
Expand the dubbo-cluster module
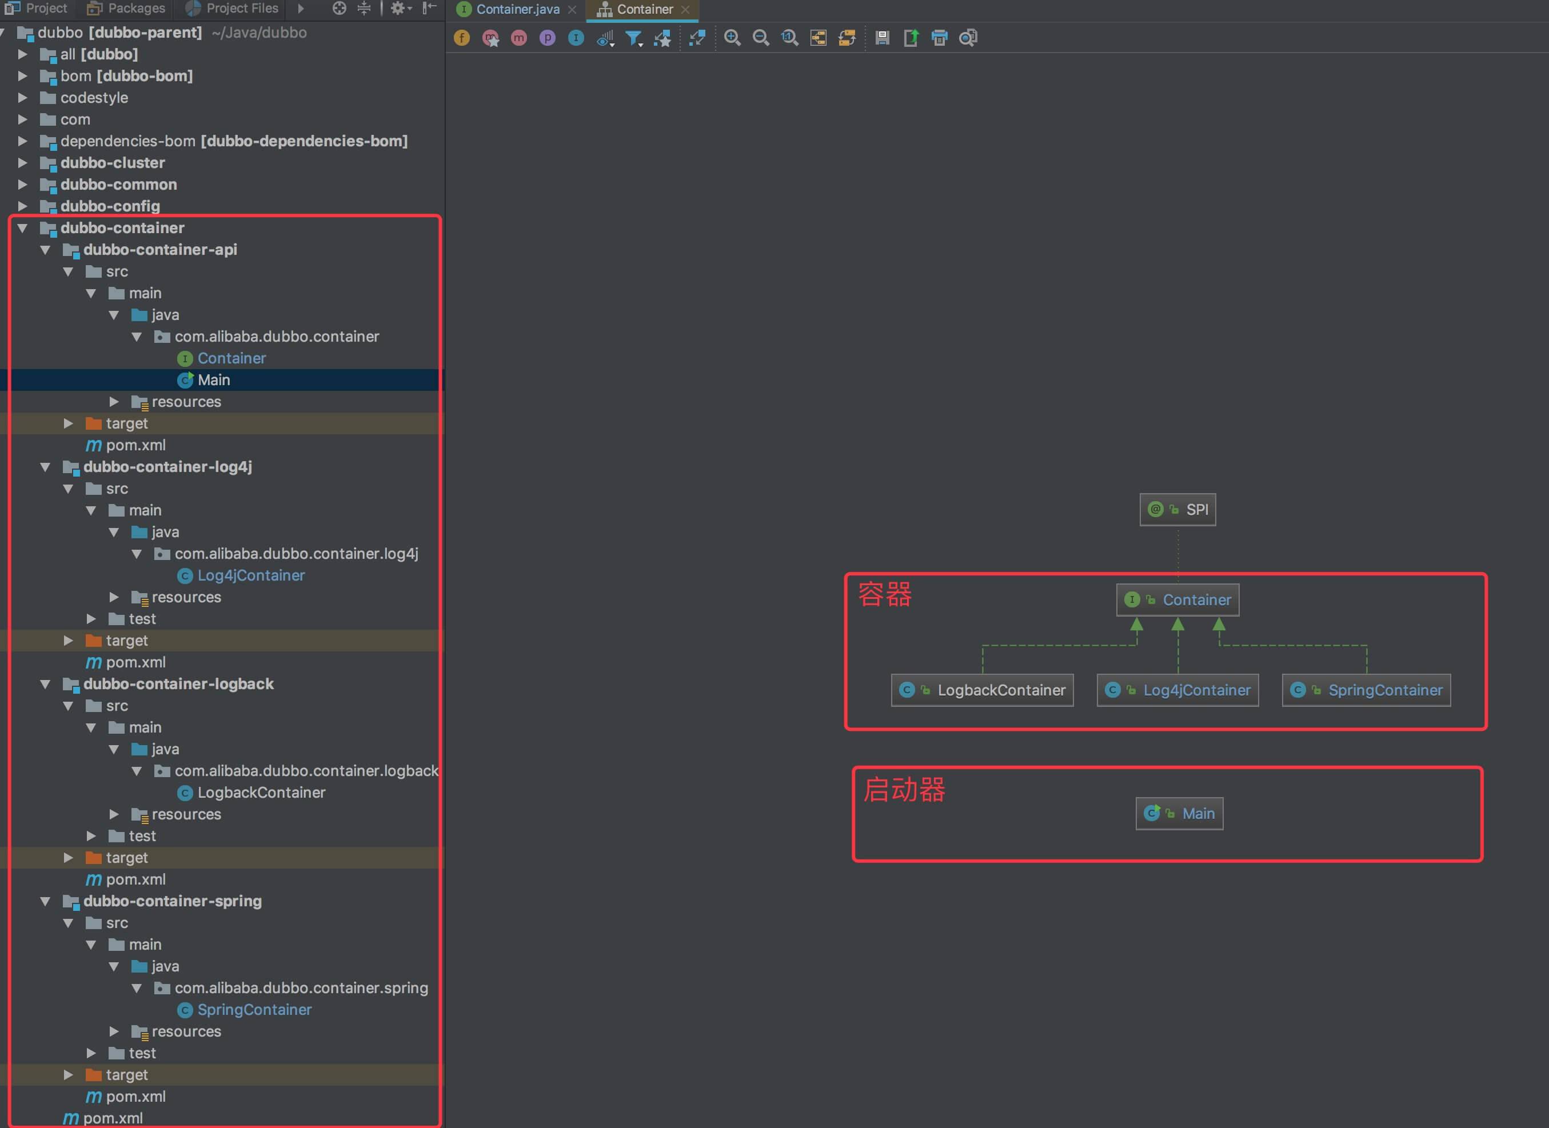coord(22,163)
